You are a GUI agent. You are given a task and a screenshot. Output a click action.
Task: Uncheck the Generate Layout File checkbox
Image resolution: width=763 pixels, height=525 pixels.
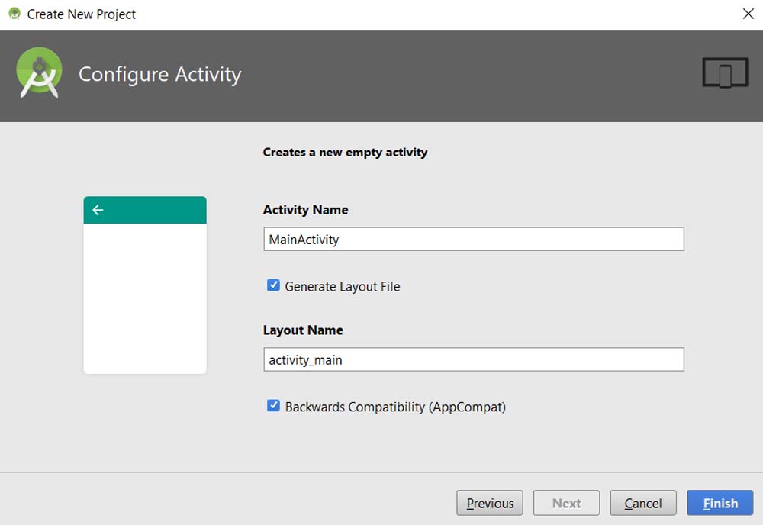point(273,285)
